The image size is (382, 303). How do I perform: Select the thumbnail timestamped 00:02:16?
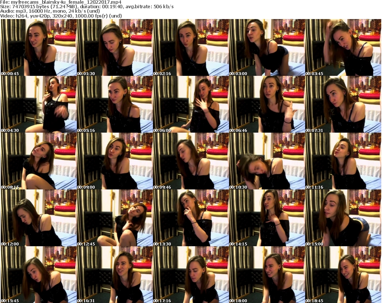tap(191, 47)
